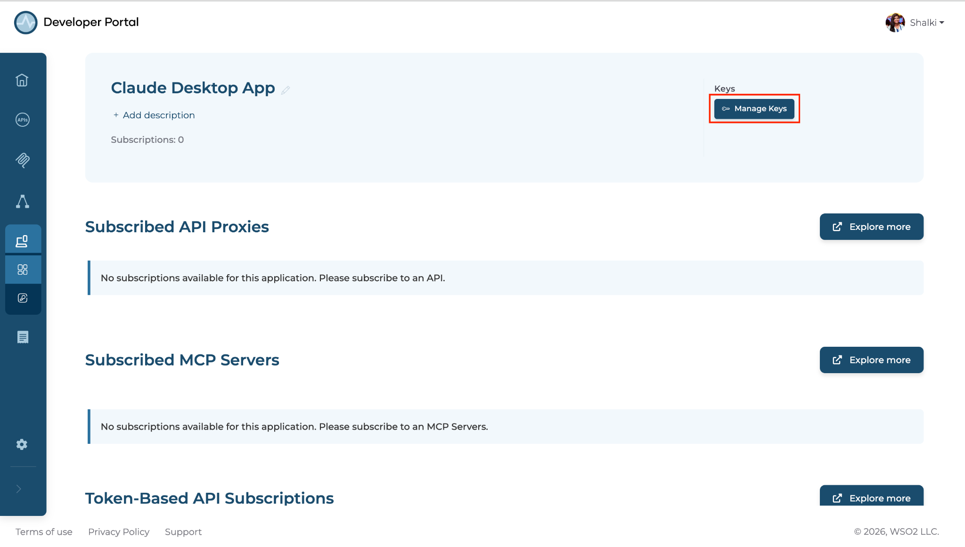Viewport: 965px width, 547px height.
Task: Click the Token-Based API Subscriptions heading
Action: pos(209,498)
